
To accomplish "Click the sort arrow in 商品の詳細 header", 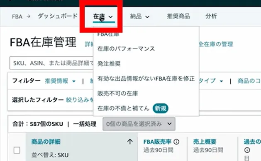I will (x=130, y=142).
